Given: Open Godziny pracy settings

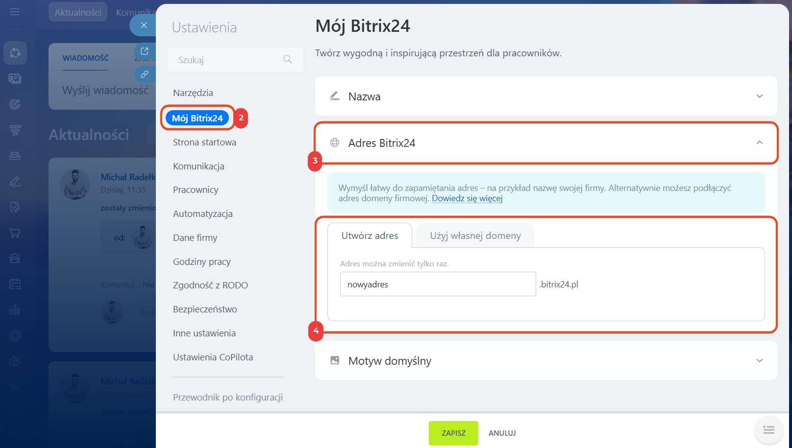Looking at the screenshot, I should (202, 261).
